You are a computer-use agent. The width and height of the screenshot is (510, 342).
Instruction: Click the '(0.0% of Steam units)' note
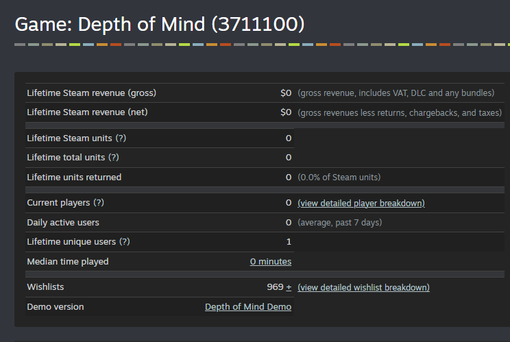[x=339, y=178]
